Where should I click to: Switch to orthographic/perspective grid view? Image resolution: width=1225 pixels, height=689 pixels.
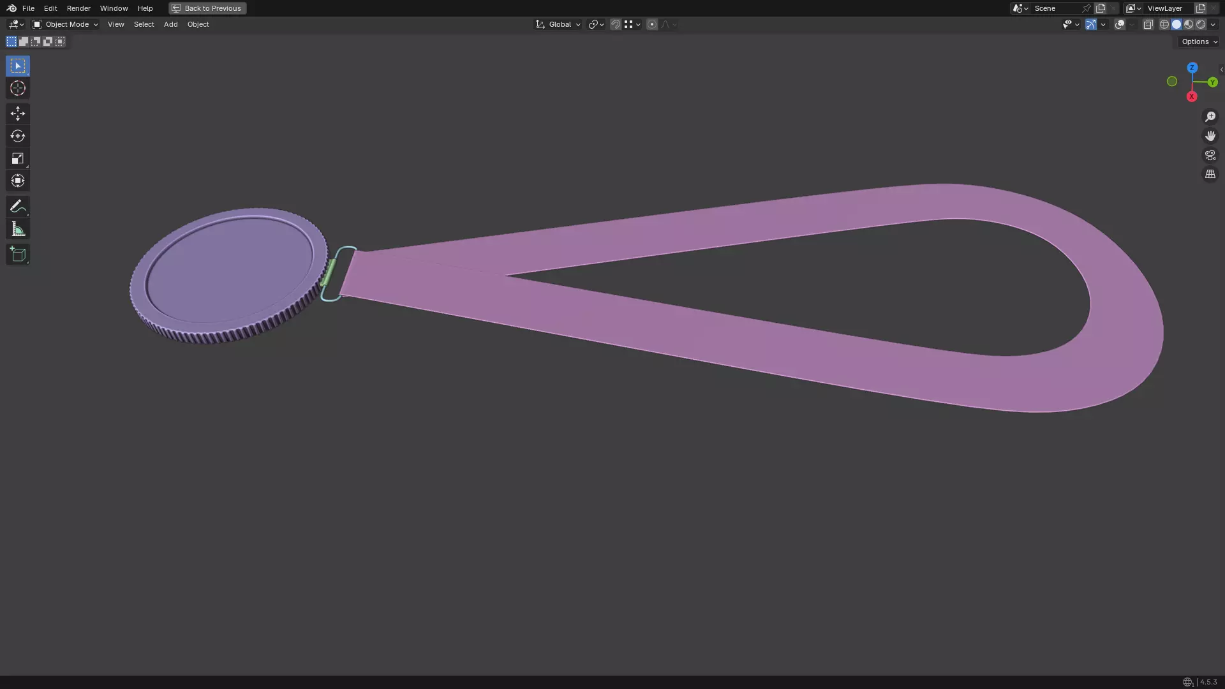click(x=1210, y=174)
